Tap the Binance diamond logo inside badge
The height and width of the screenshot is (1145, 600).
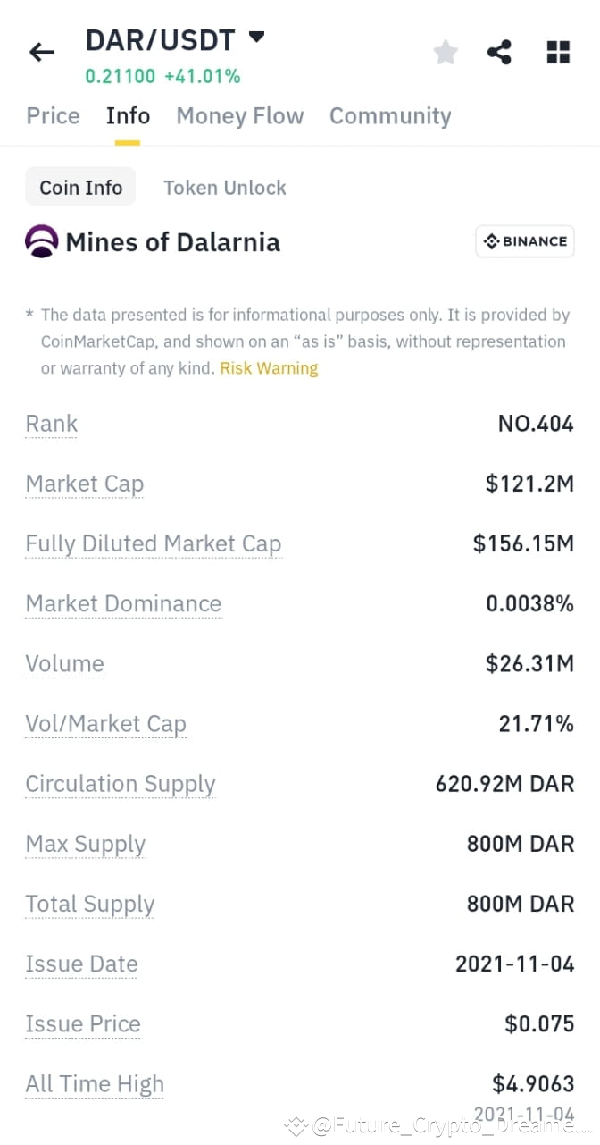[492, 241]
